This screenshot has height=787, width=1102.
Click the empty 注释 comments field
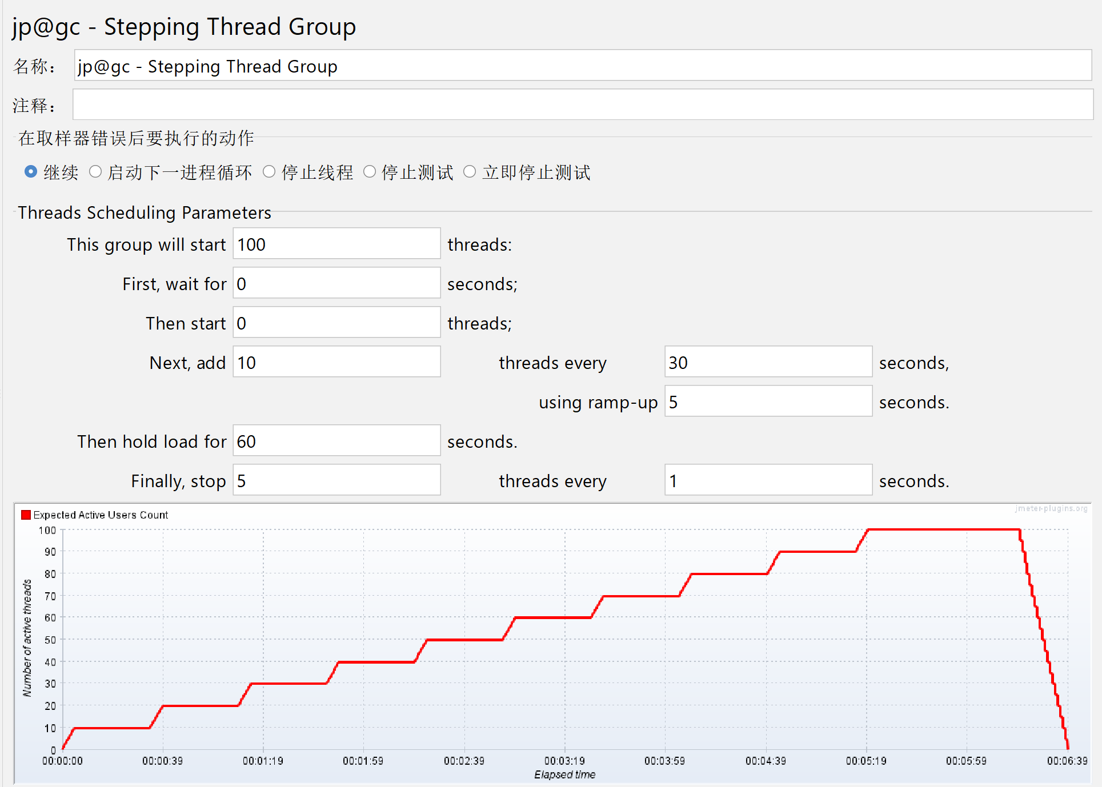pyautogui.click(x=582, y=105)
